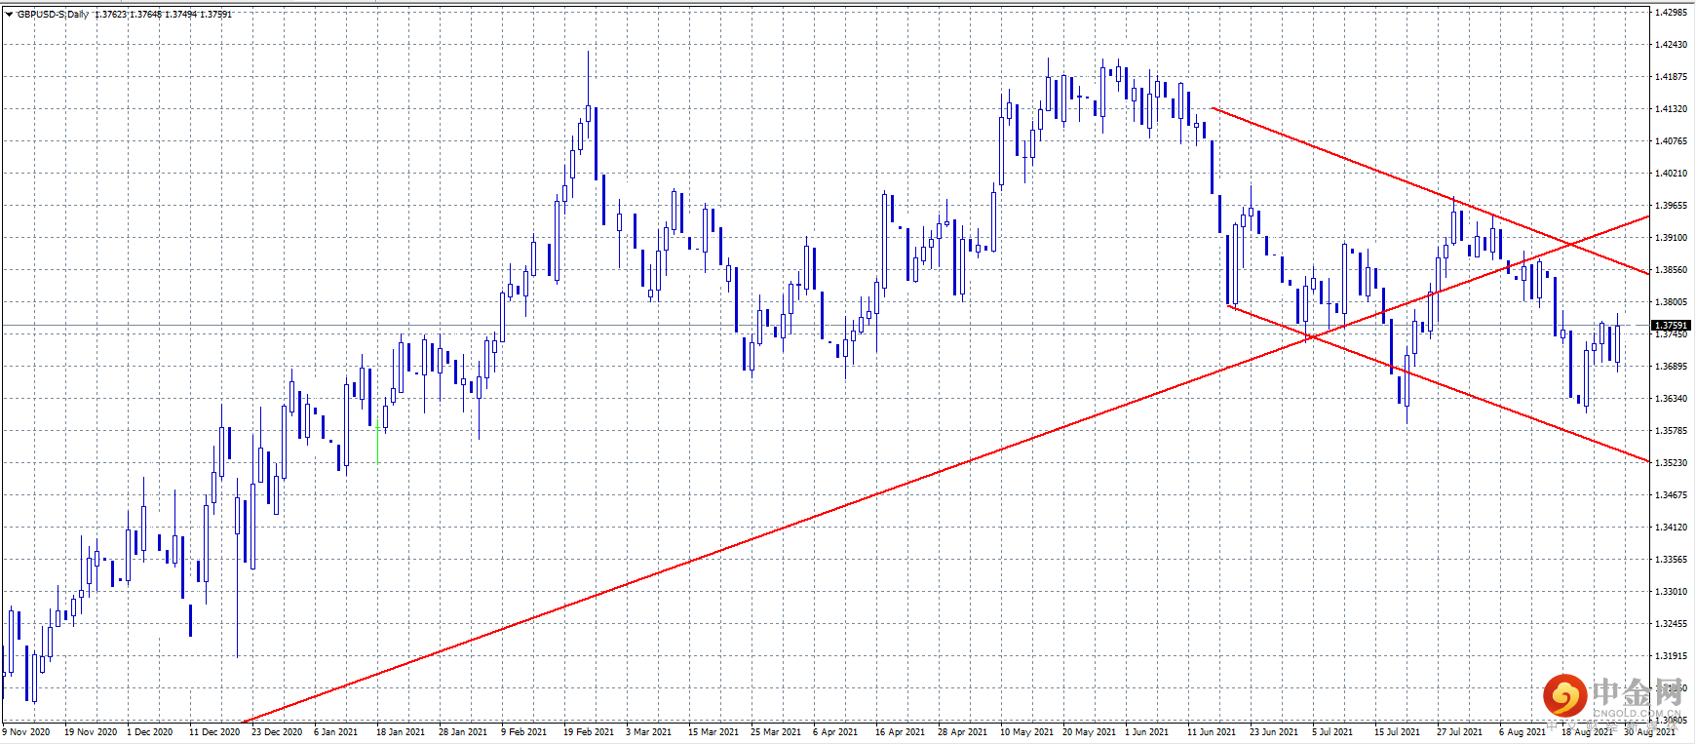The height and width of the screenshot is (744, 1696).
Task: Click the 27 Jul 2021 date label
Action: [x=1459, y=731]
